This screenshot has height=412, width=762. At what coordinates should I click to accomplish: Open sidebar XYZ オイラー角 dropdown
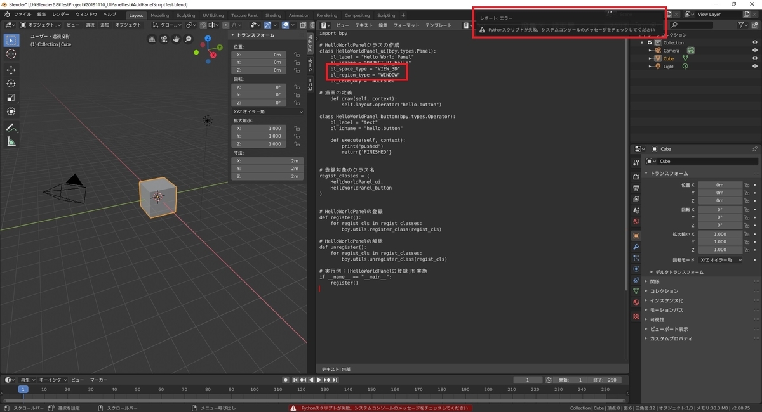tap(267, 112)
